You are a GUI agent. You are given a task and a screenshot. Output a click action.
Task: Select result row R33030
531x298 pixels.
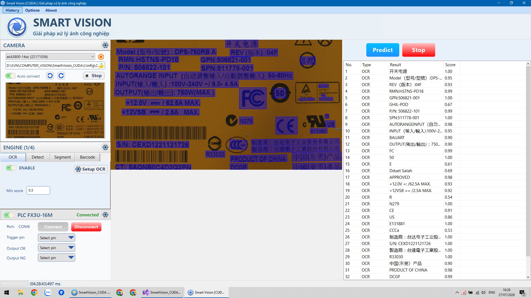click(x=434, y=257)
